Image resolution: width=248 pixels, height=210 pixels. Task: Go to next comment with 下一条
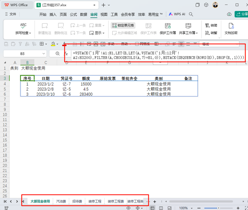point(78,33)
